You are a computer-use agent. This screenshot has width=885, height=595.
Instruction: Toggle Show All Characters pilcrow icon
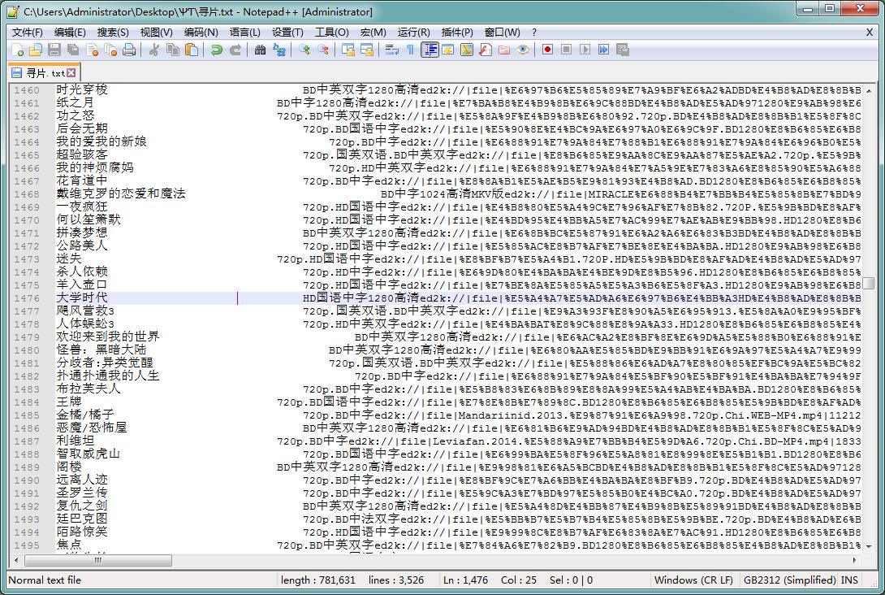click(x=410, y=50)
